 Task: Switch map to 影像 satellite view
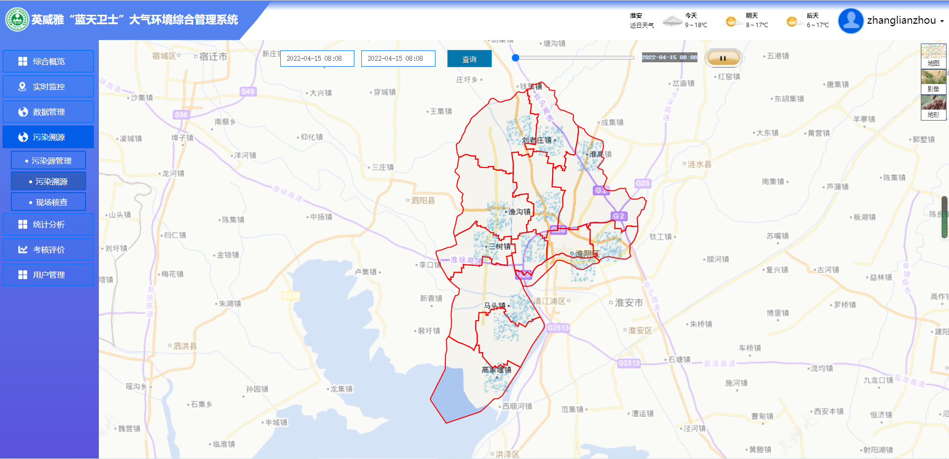pyautogui.click(x=933, y=82)
